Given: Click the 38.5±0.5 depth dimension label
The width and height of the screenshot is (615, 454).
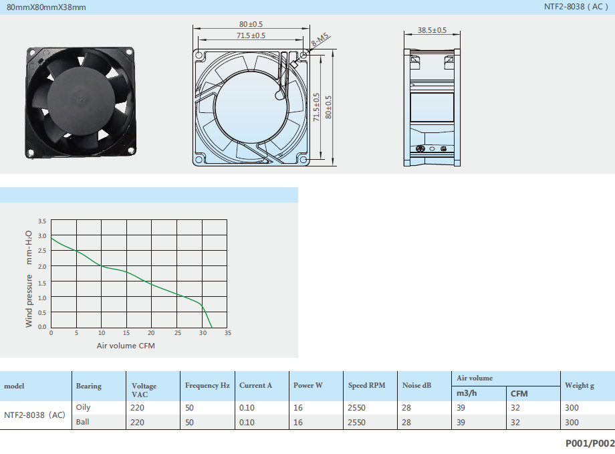Looking at the screenshot, I should [x=432, y=30].
